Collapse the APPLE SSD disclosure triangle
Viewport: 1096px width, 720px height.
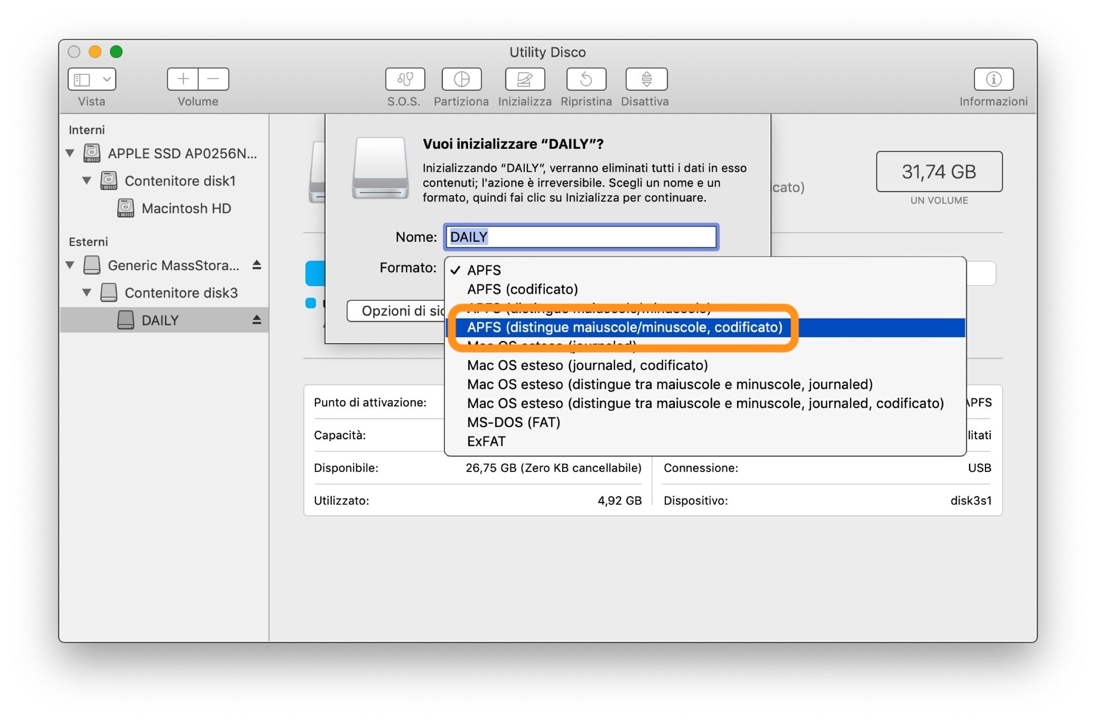[x=70, y=153]
